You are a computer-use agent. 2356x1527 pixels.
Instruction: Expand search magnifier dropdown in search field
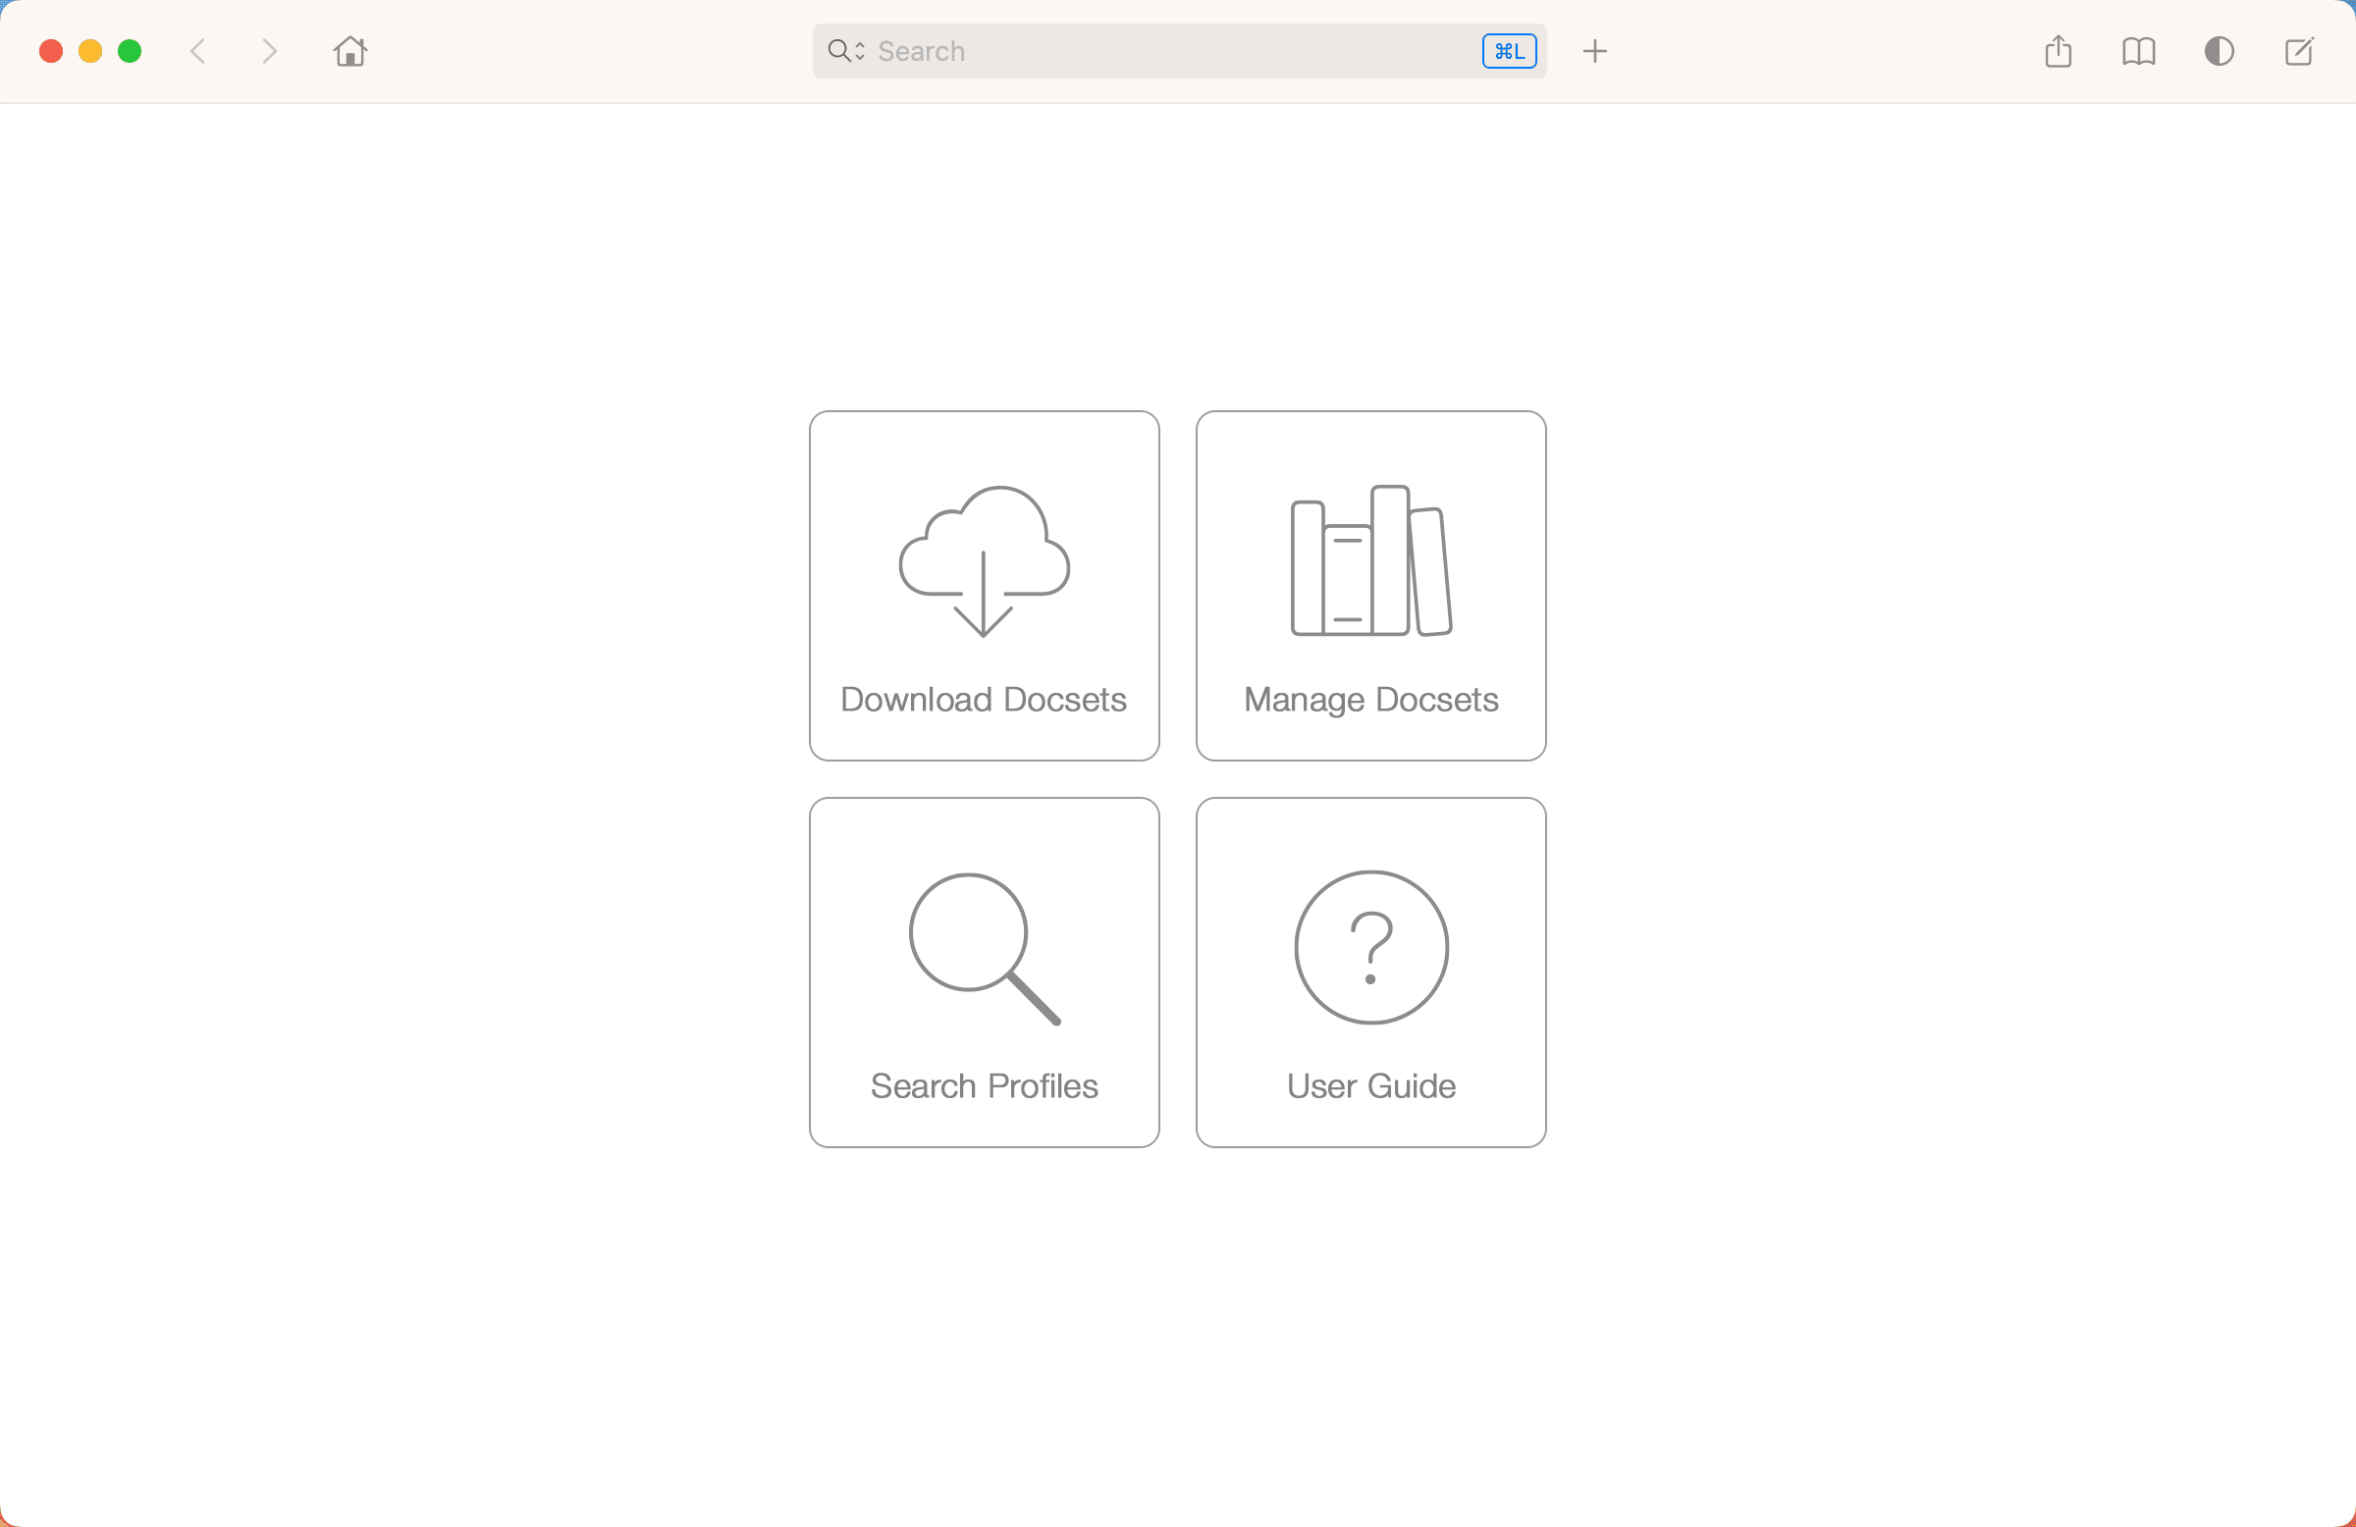(x=845, y=51)
